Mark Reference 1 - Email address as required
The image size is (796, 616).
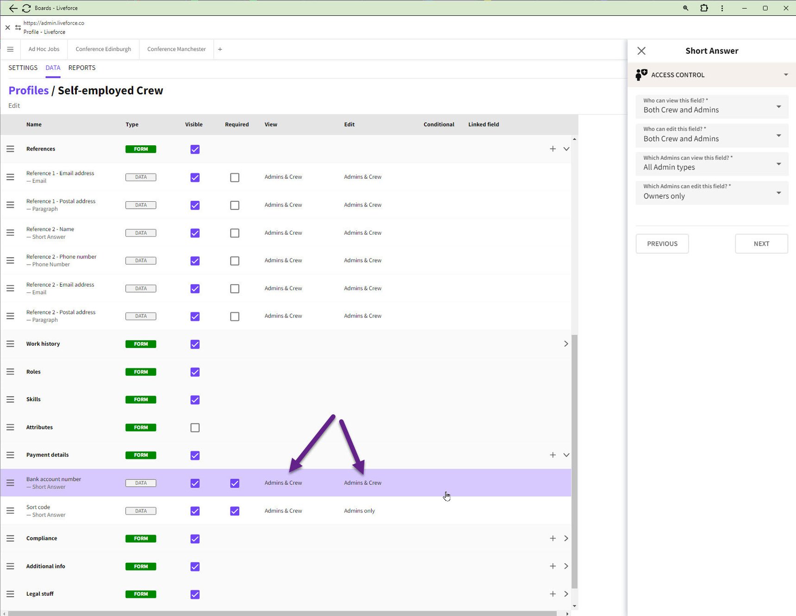[x=235, y=177]
